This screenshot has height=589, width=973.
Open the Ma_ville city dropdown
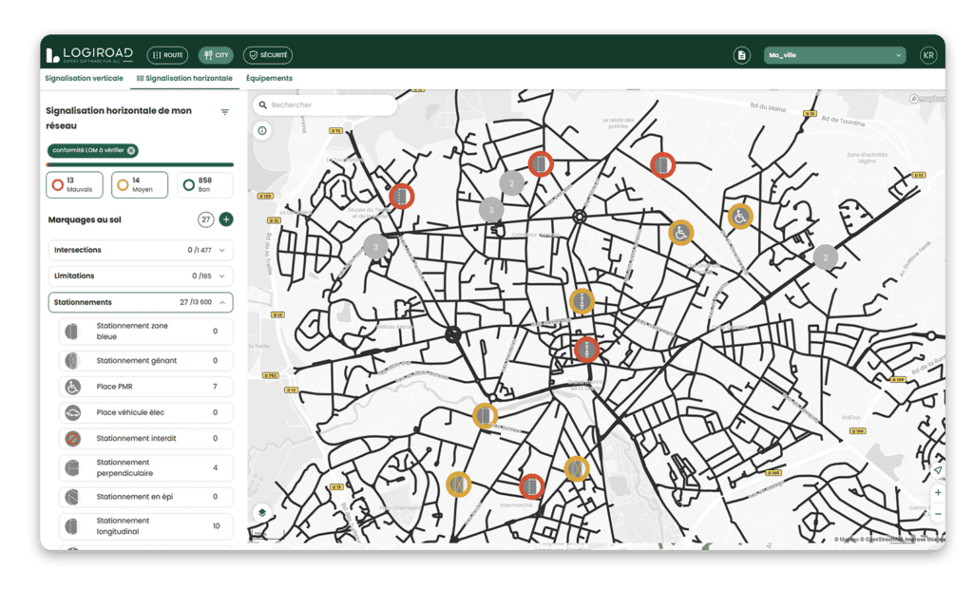tap(834, 55)
